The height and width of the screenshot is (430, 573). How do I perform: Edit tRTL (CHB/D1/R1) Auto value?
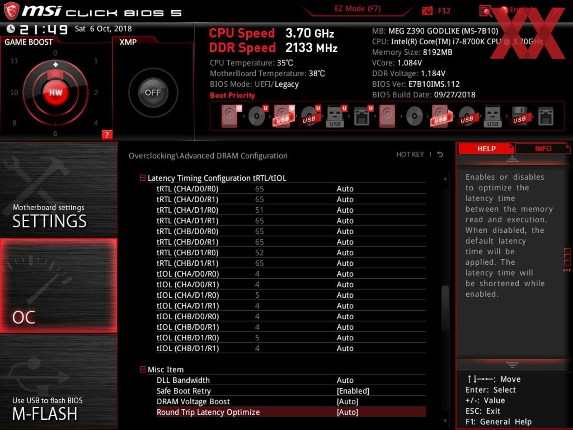pos(345,263)
